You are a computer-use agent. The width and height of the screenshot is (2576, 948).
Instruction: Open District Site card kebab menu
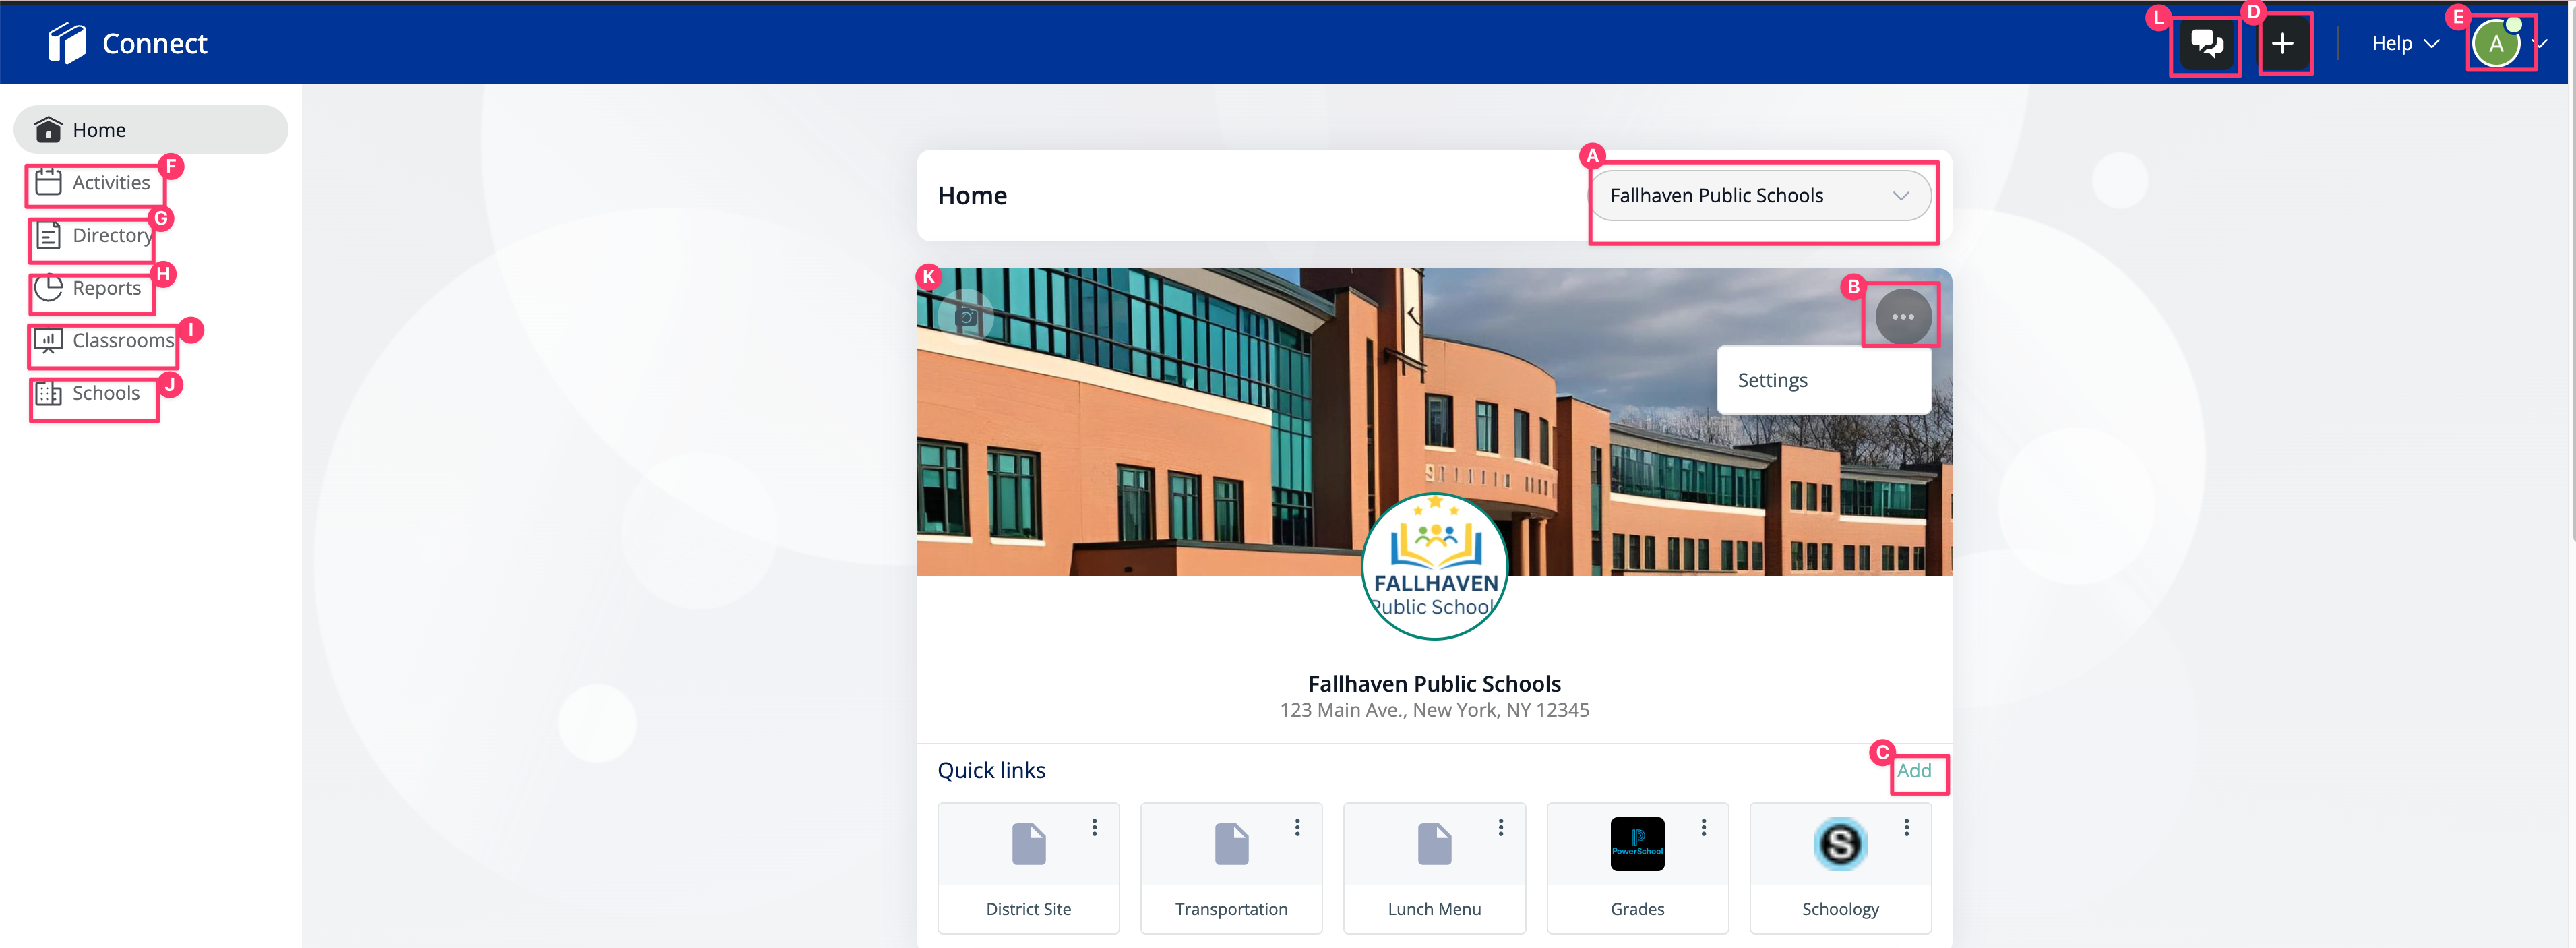click(x=1094, y=828)
